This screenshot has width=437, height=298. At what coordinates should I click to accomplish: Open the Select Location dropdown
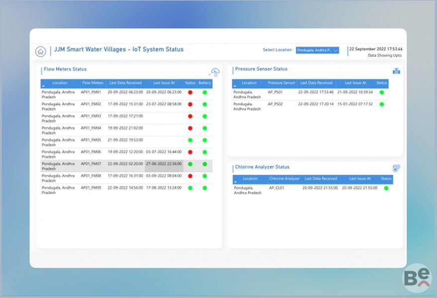click(317, 50)
